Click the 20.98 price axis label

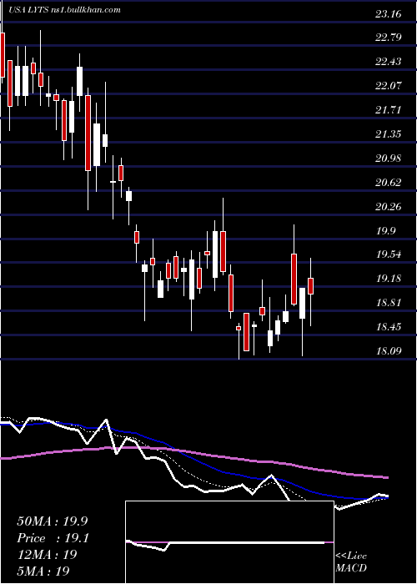point(388,159)
